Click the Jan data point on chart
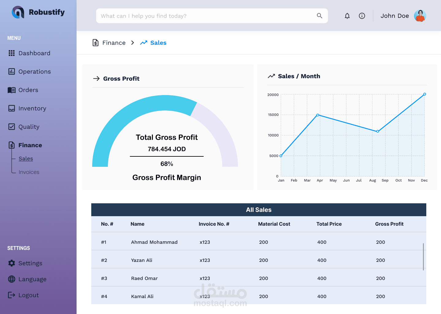This screenshot has height=314, width=441. point(281,156)
